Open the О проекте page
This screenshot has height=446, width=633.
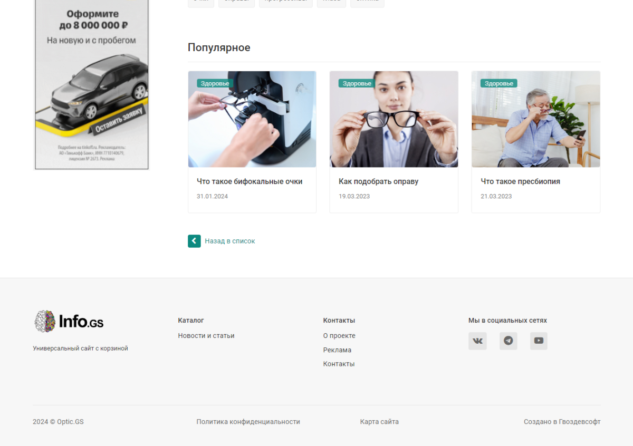(340, 335)
